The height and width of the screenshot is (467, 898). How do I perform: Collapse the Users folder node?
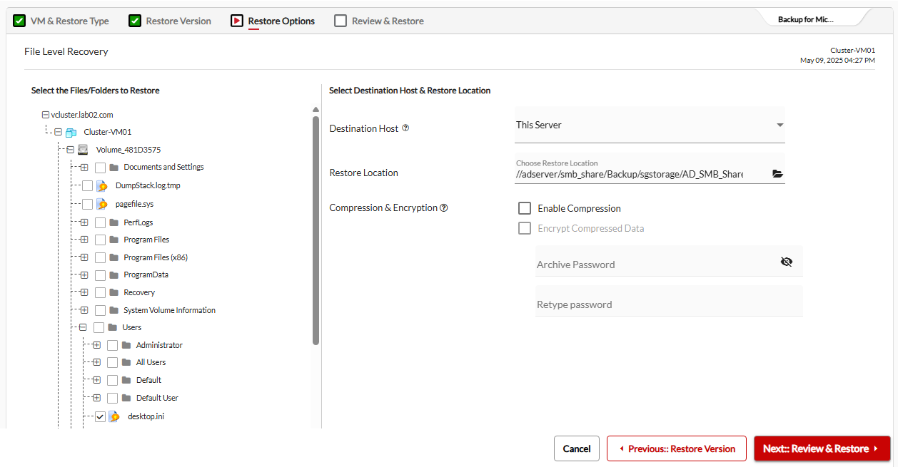83,327
